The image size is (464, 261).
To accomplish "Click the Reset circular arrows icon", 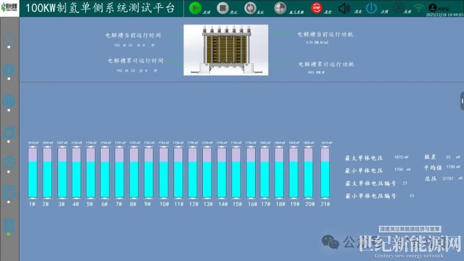I will [251, 8].
